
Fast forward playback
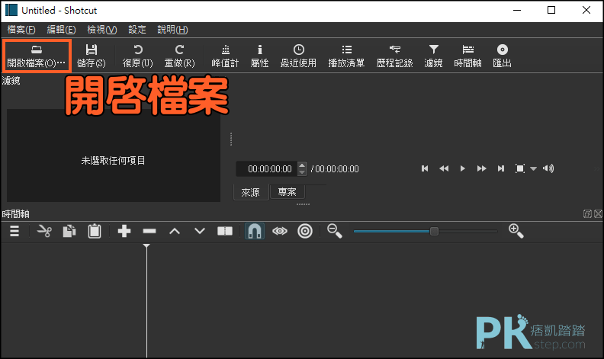[481, 168]
